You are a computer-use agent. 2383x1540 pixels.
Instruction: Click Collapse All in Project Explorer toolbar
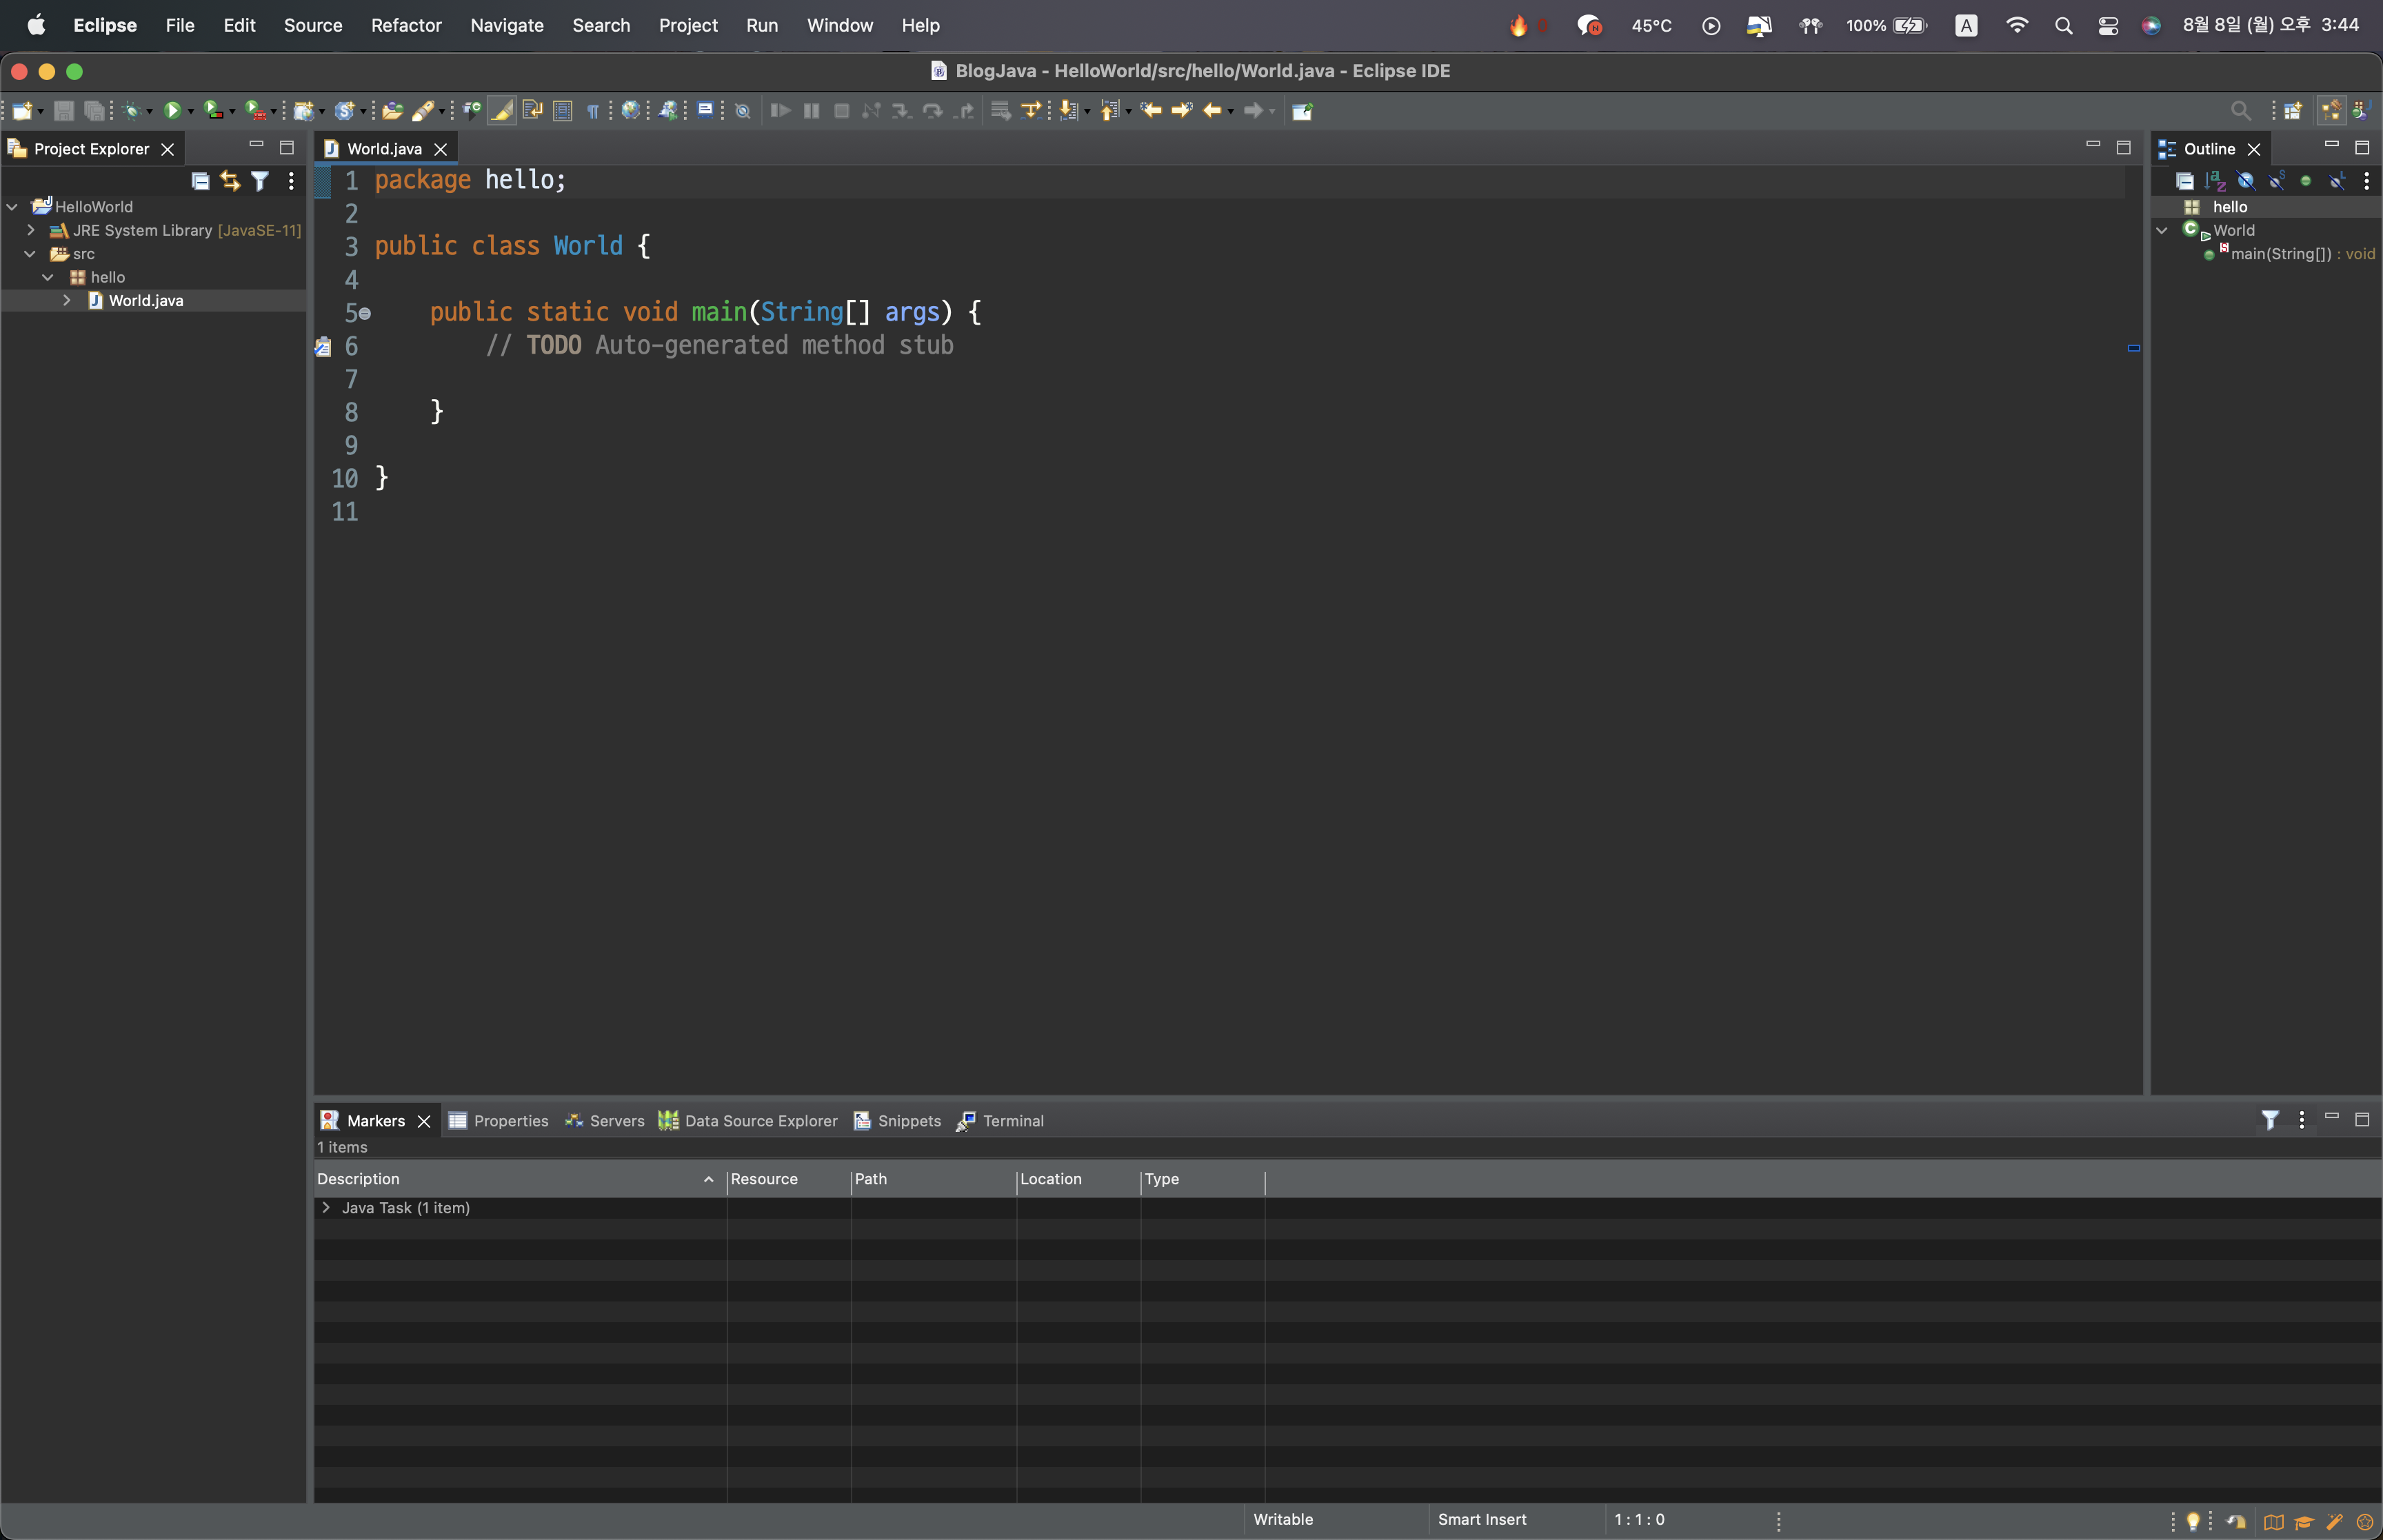pos(200,181)
